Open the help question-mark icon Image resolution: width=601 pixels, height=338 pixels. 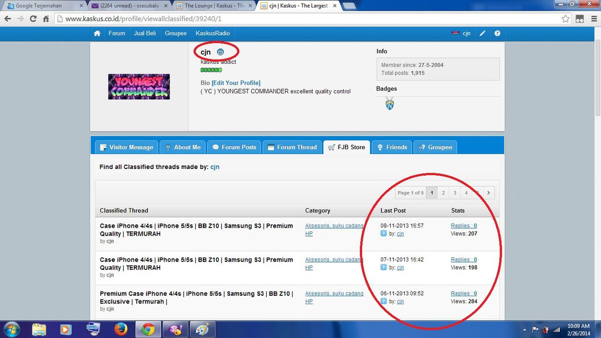(497, 33)
